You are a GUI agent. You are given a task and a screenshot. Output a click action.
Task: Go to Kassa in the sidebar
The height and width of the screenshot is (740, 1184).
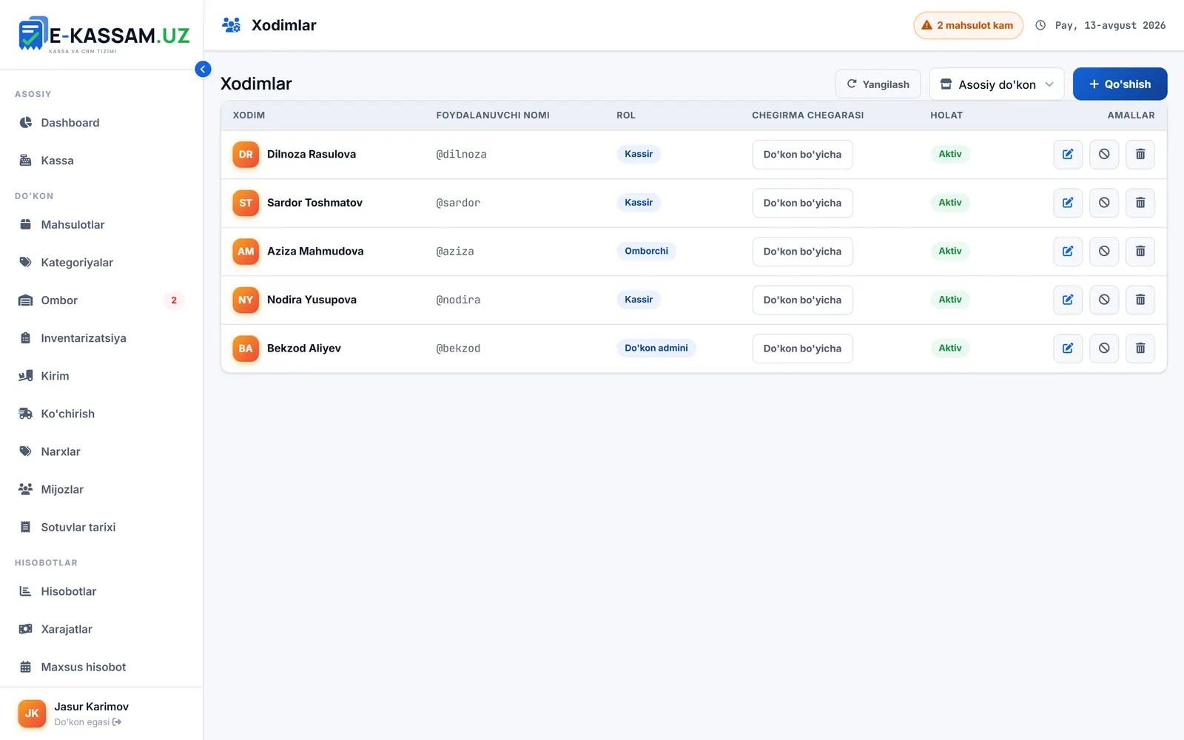[x=101, y=161]
